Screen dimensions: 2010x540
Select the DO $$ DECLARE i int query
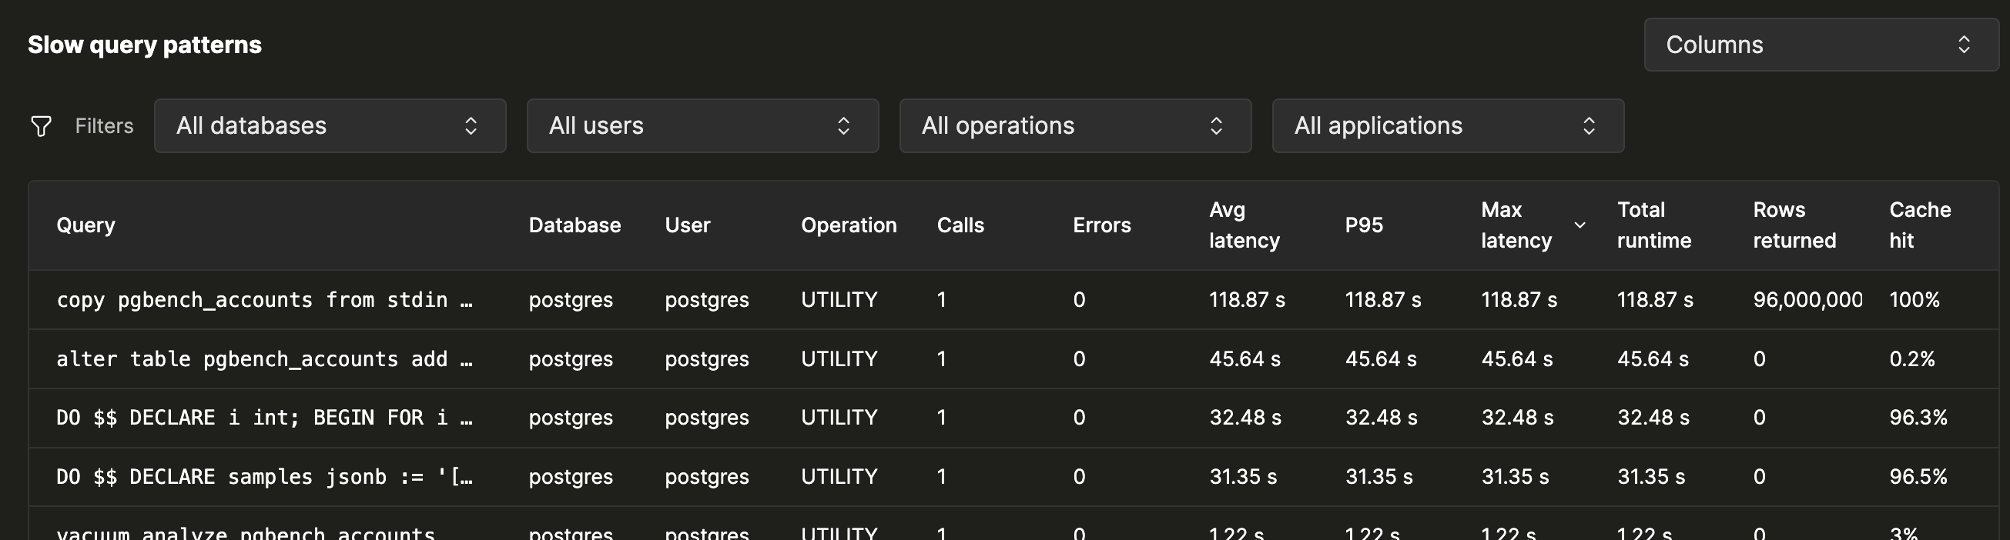(264, 418)
